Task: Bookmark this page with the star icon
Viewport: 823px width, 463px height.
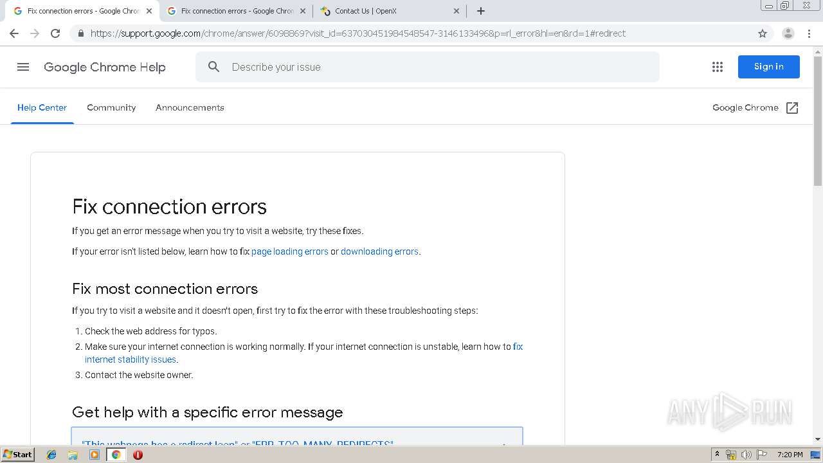Action: [x=763, y=33]
